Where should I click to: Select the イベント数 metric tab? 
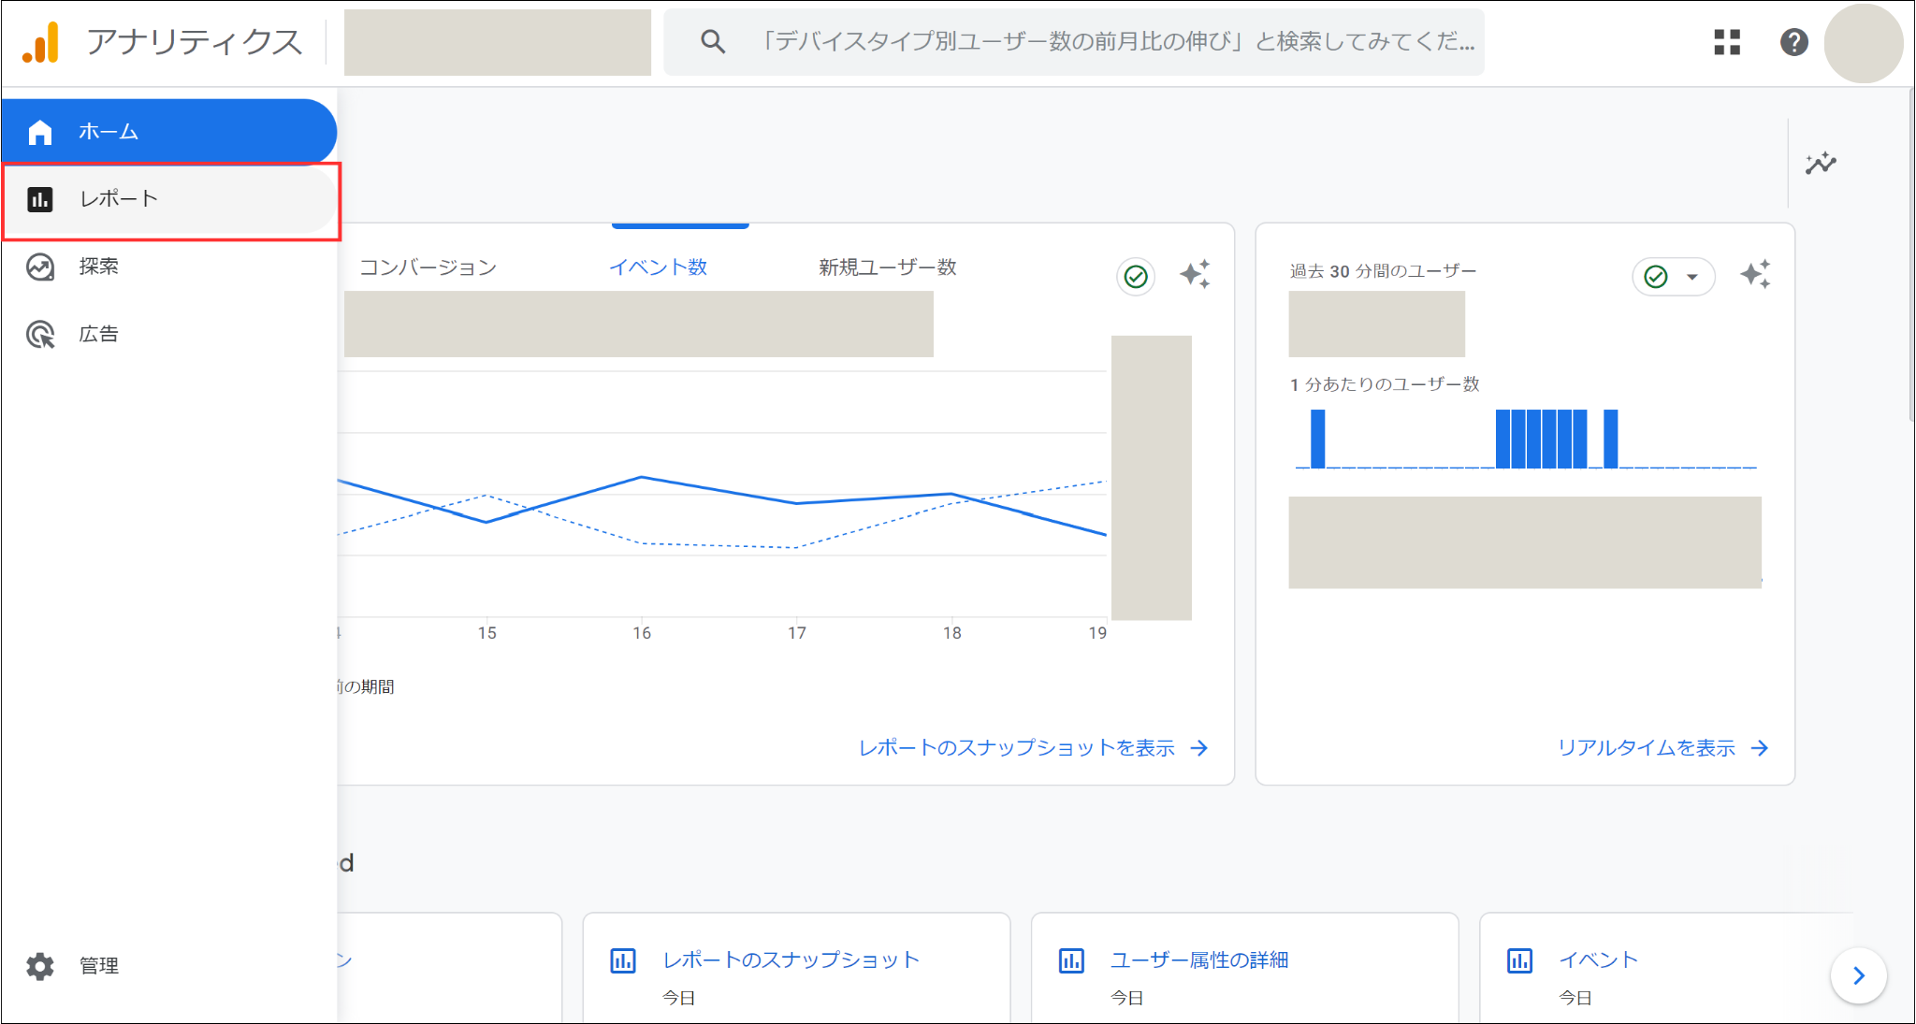(x=658, y=267)
